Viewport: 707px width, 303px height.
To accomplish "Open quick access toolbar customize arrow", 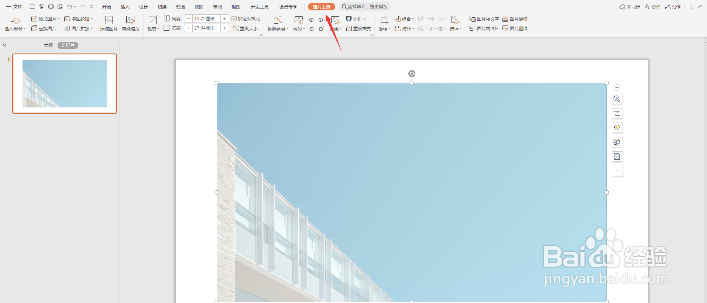I will (92, 7).
